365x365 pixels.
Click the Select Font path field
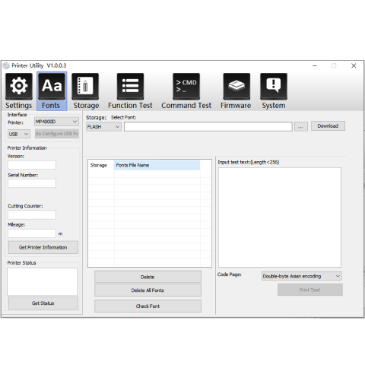point(208,126)
